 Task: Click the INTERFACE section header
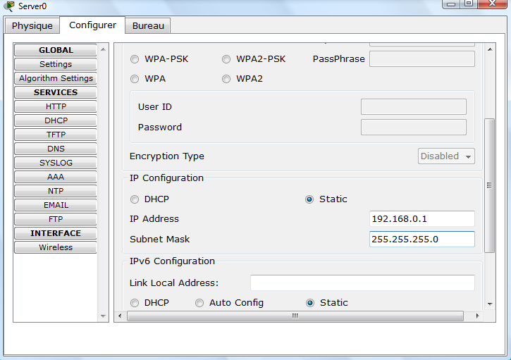pos(56,233)
